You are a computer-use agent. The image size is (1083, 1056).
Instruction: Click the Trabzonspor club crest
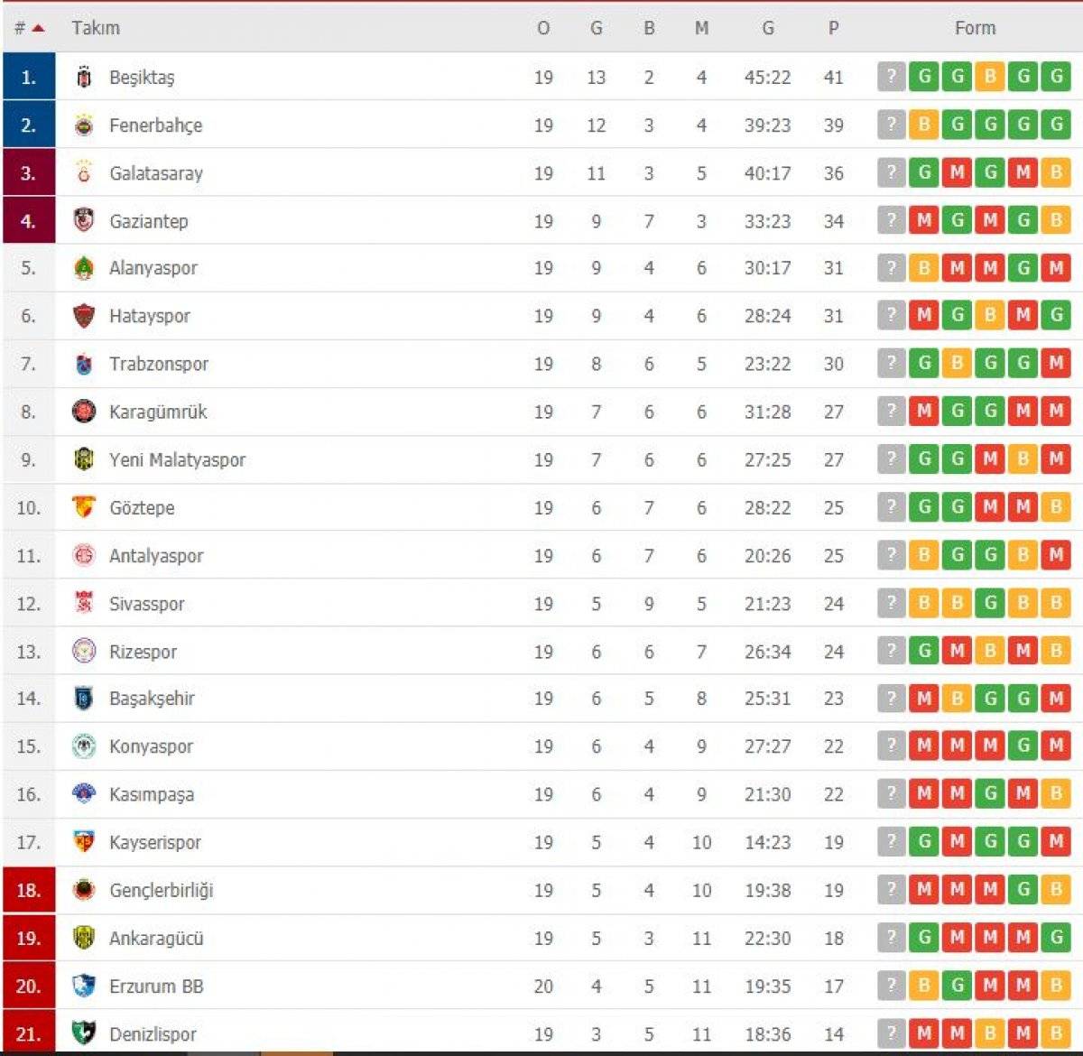click(84, 364)
